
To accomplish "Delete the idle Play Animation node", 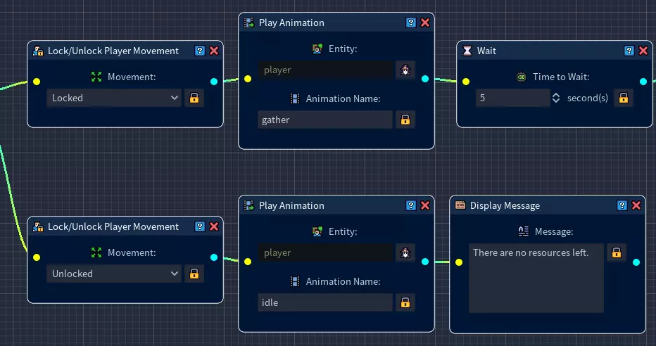I will [x=425, y=205].
